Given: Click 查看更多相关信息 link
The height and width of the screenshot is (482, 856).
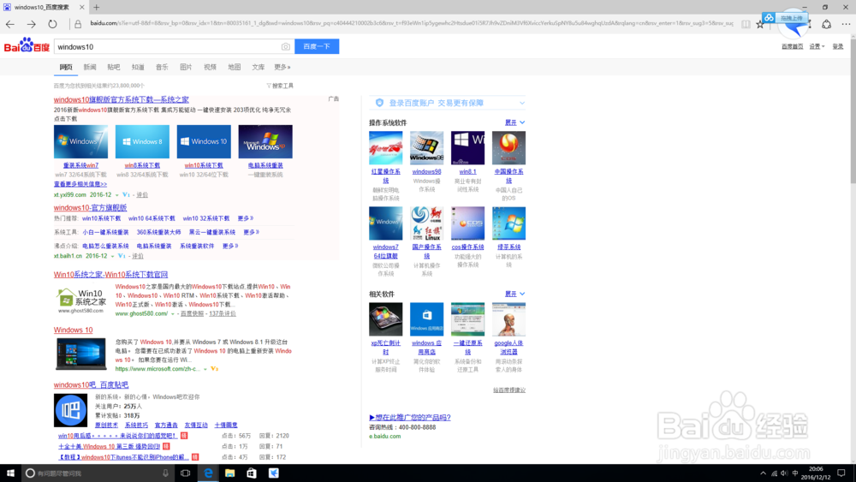Looking at the screenshot, I should pos(80,185).
